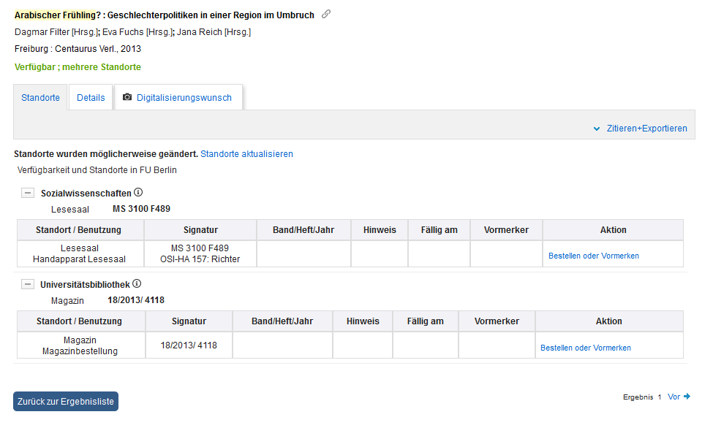Open the info icon next to Sozialwissenschaften
This screenshot has height=428, width=713.
coord(138,193)
